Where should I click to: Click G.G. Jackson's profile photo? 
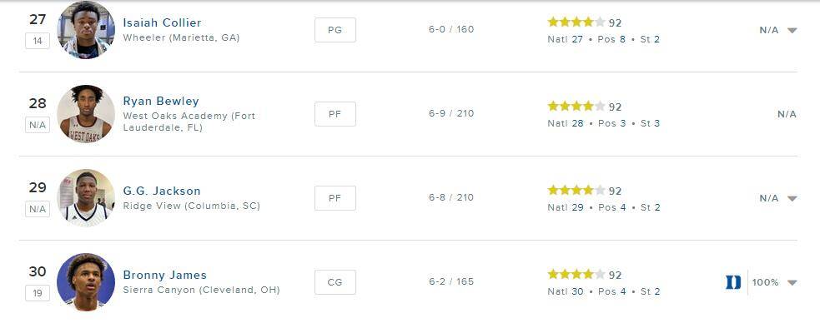pyautogui.click(x=86, y=198)
